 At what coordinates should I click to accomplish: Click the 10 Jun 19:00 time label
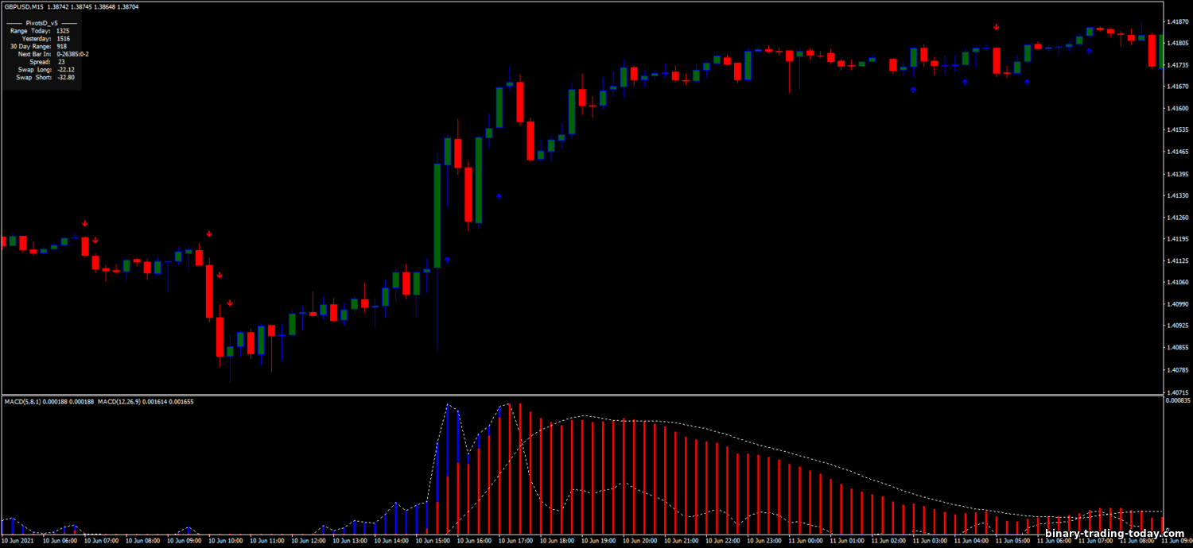(x=597, y=541)
